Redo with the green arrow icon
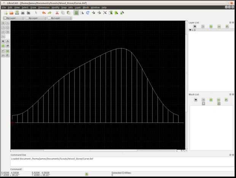 (49, 13)
